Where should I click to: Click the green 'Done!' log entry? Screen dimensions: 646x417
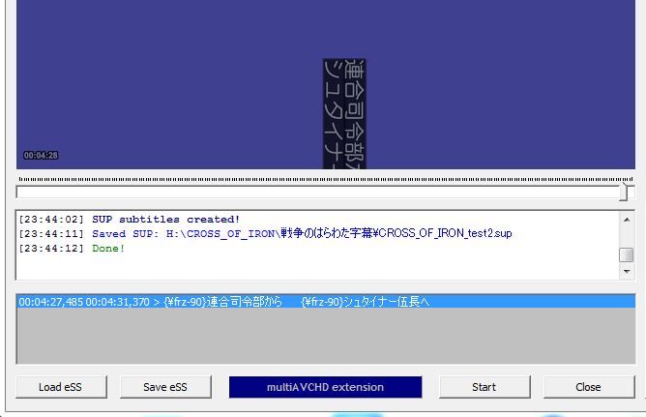[x=108, y=249]
